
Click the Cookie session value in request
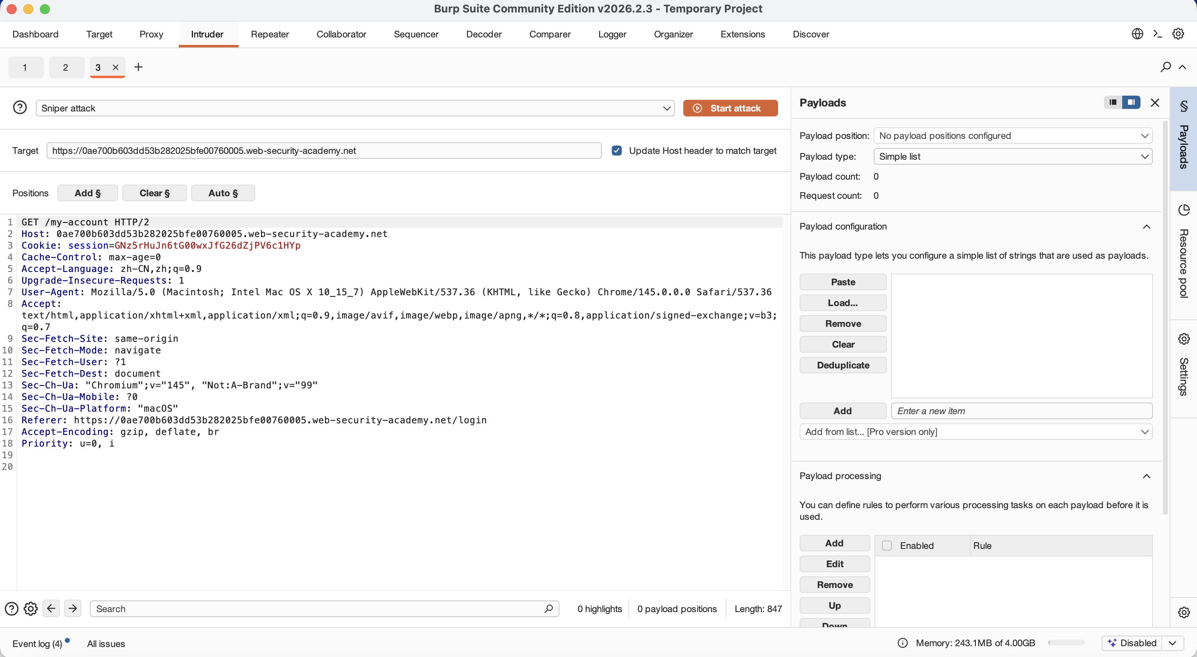pos(207,245)
